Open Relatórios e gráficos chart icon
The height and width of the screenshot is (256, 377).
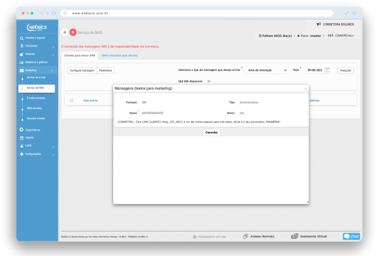coord(21,62)
